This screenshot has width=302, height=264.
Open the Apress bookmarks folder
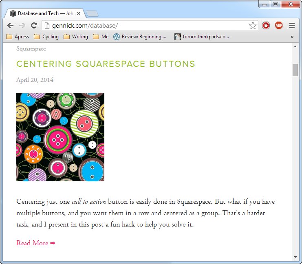coord(18,37)
